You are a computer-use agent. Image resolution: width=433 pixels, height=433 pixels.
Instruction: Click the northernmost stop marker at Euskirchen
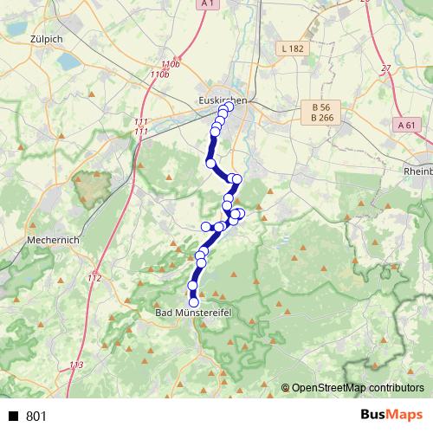[229, 107]
